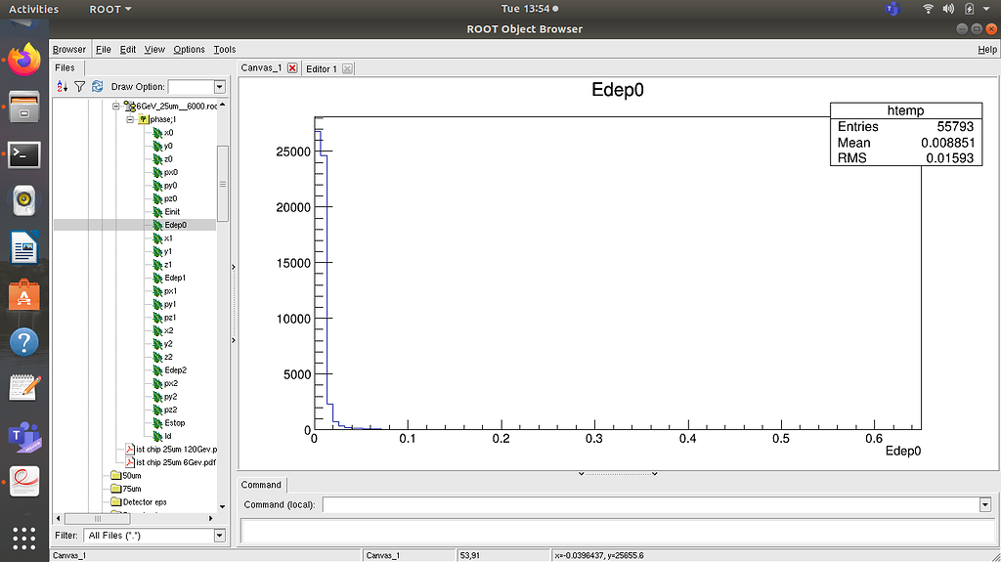This screenshot has width=1001, height=562.
Task: Open Ubuntu Software from the dock
Action: (24, 296)
